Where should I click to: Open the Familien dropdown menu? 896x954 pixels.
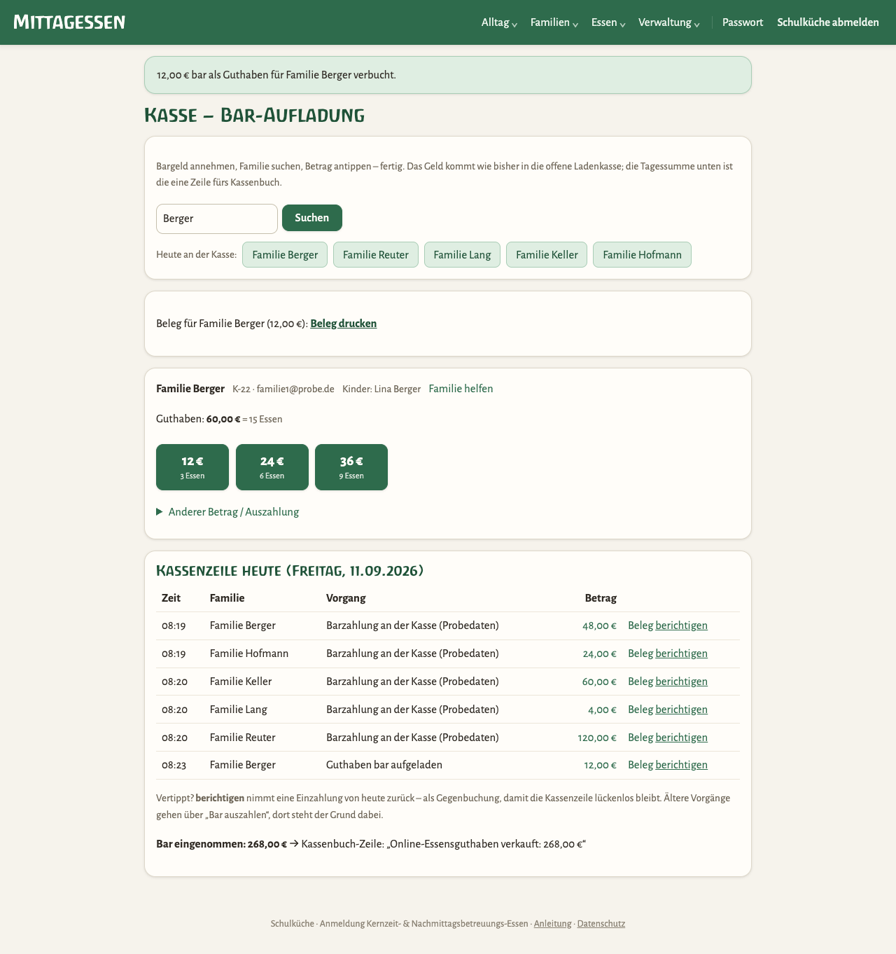(x=554, y=22)
